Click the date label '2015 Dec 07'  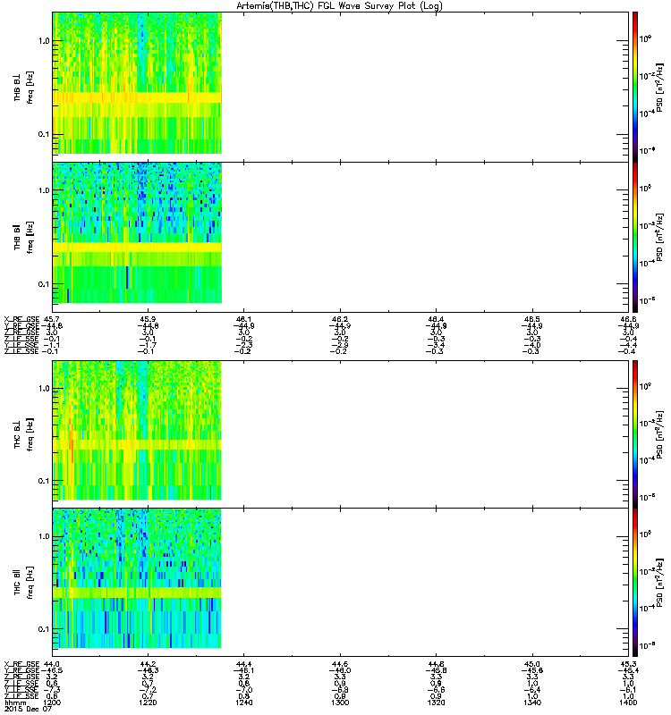pyautogui.click(x=29, y=709)
